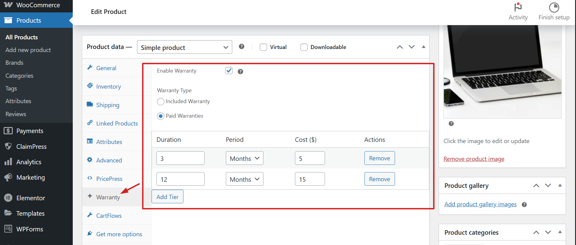The width and height of the screenshot is (576, 245).
Task: Click help icon beside gallery images link
Action: (x=524, y=205)
